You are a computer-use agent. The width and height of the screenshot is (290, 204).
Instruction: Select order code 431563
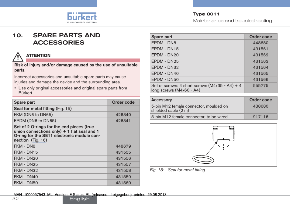pyautogui.click(x=261, y=61)
